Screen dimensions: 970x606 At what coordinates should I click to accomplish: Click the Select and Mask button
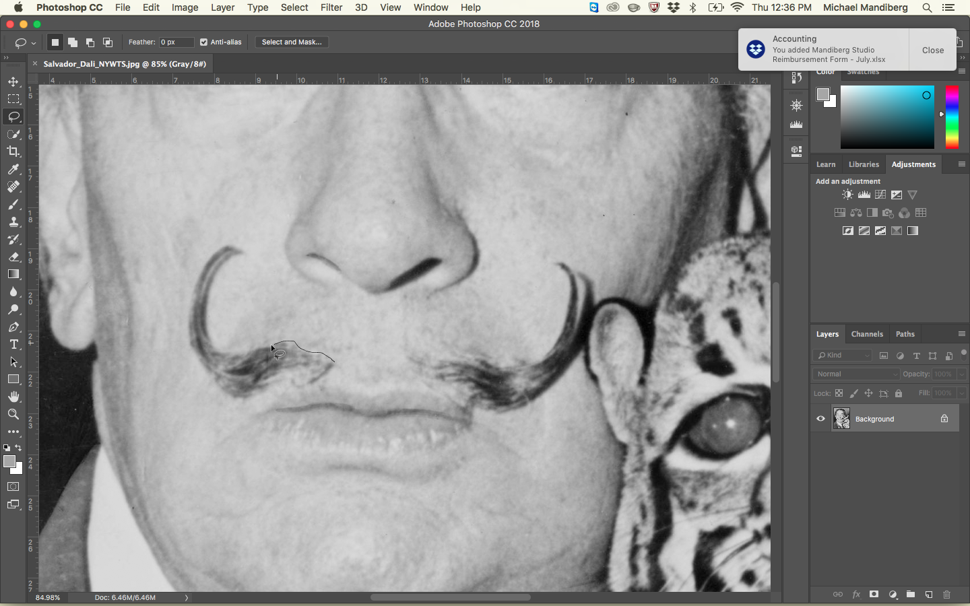[x=292, y=42]
